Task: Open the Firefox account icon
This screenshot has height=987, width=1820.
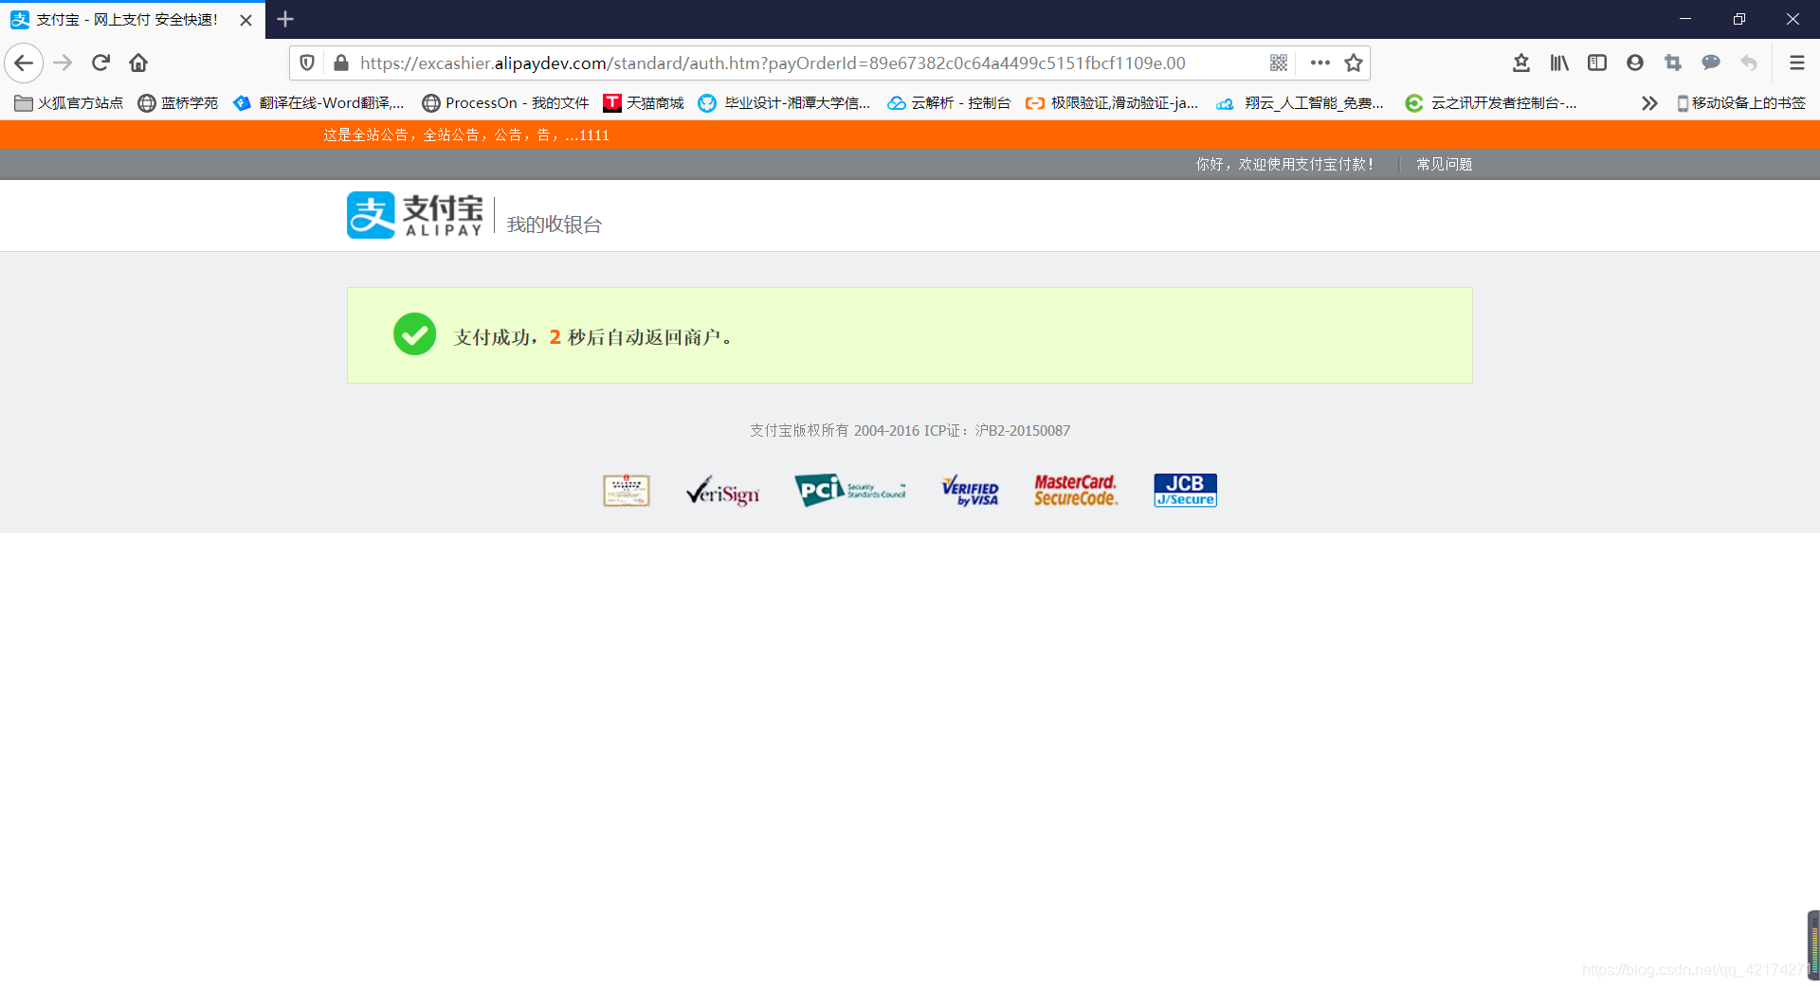Action: [1635, 63]
